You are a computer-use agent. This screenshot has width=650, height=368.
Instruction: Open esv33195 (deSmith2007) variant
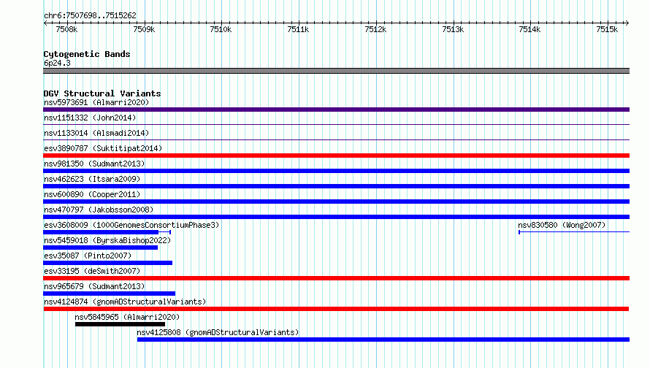pyautogui.click(x=92, y=271)
